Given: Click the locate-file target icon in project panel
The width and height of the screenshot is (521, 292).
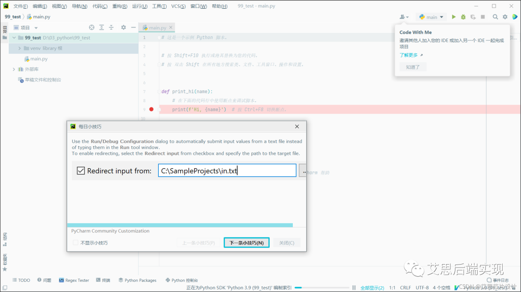Looking at the screenshot, I should coord(92,27).
